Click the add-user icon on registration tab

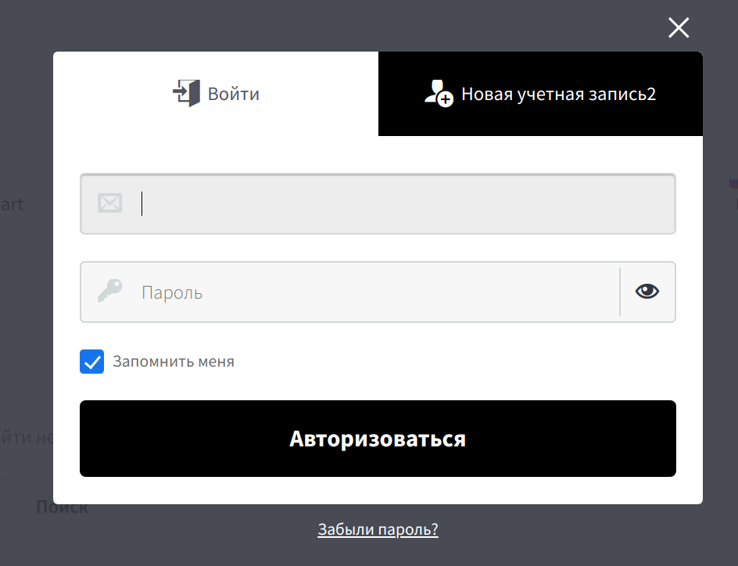coord(438,93)
